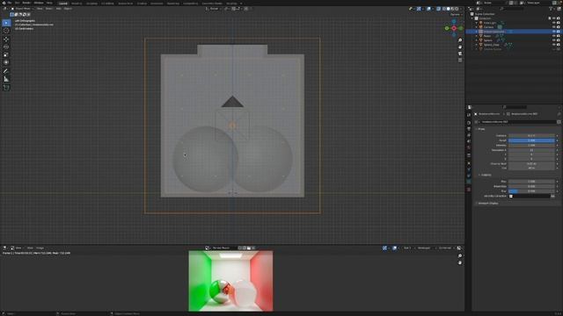Select the Scale tool
This screenshot has width=563, height=316.
[6, 54]
